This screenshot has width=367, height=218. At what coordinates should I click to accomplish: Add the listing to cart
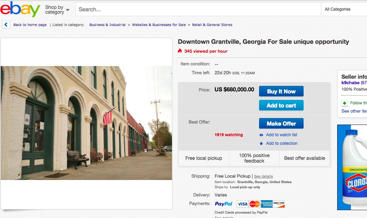click(281, 105)
